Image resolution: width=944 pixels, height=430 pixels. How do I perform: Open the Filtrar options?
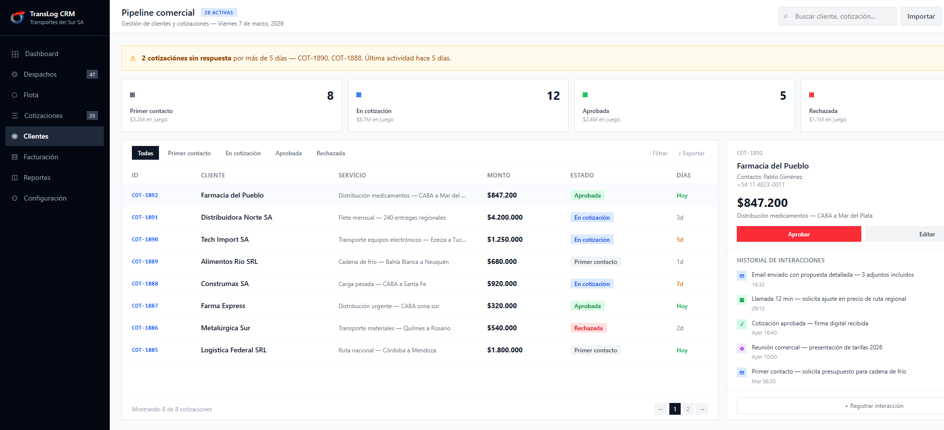pos(659,153)
